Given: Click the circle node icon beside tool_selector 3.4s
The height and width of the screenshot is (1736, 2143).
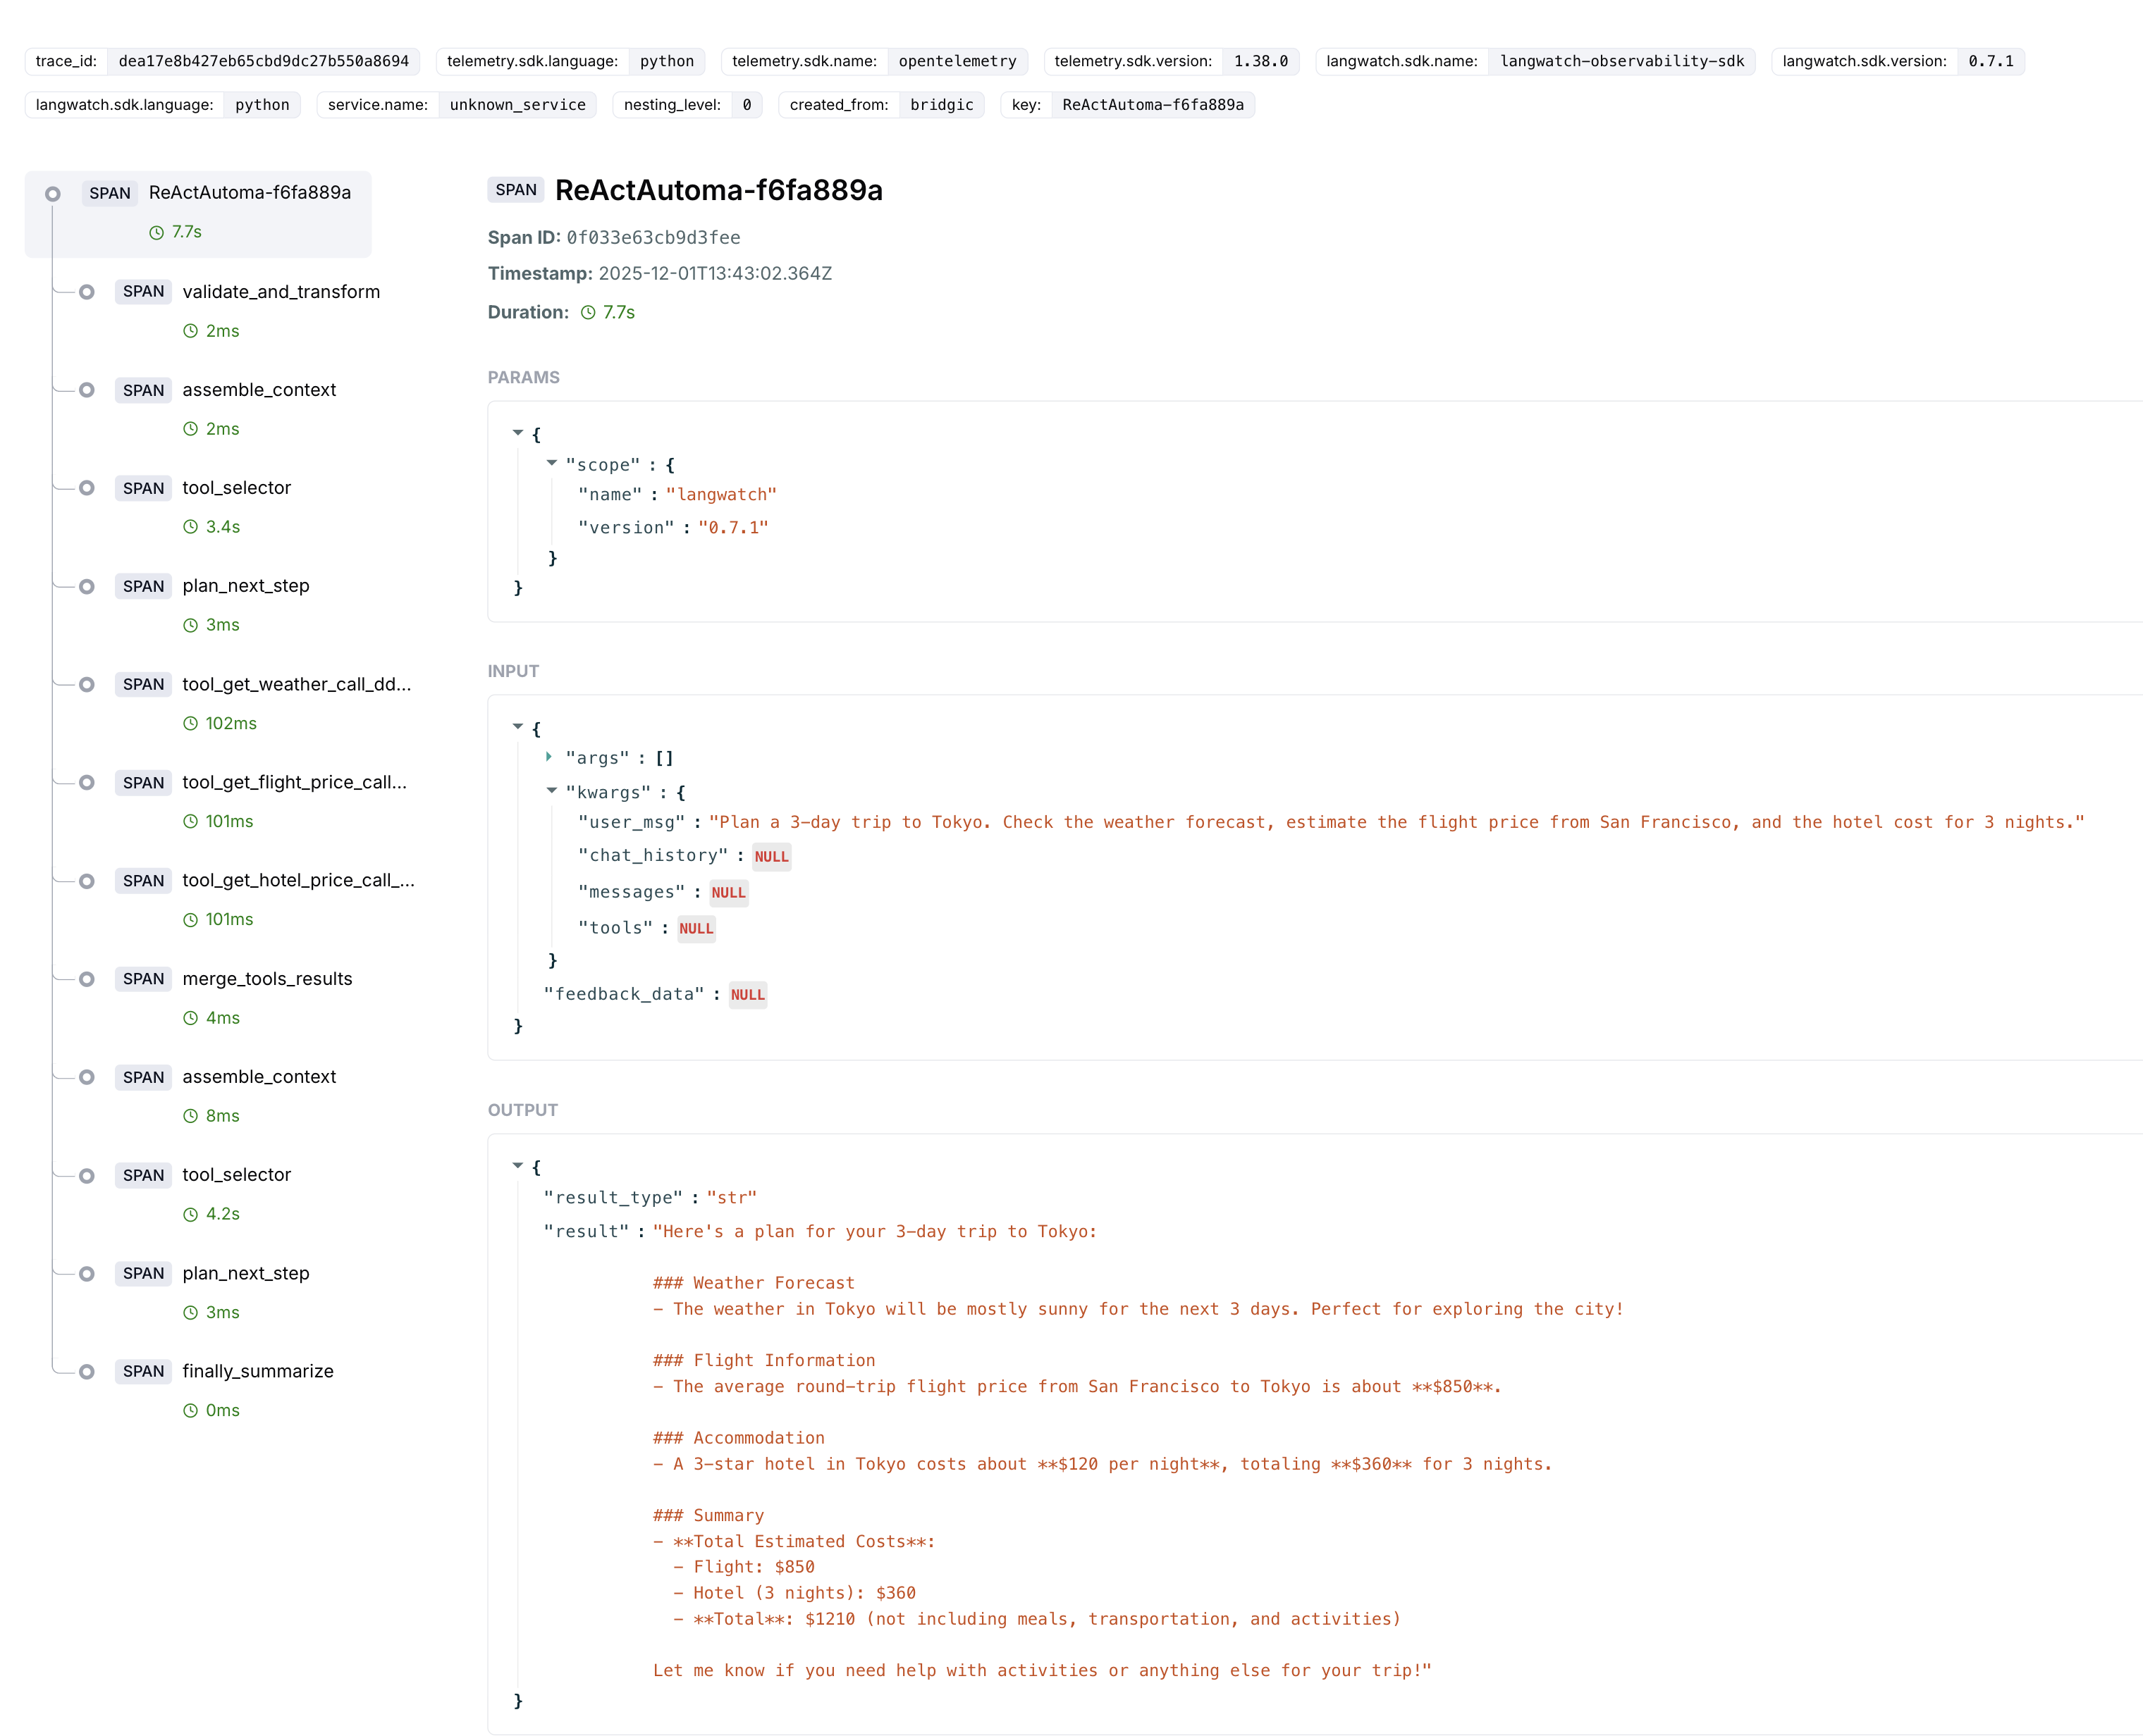Looking at the screenshot, I should [87, 488].
